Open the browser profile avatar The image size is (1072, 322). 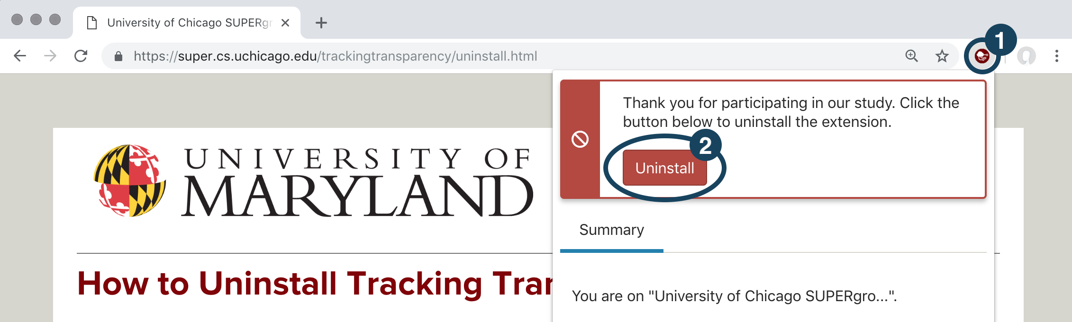tap(1026, 56)
